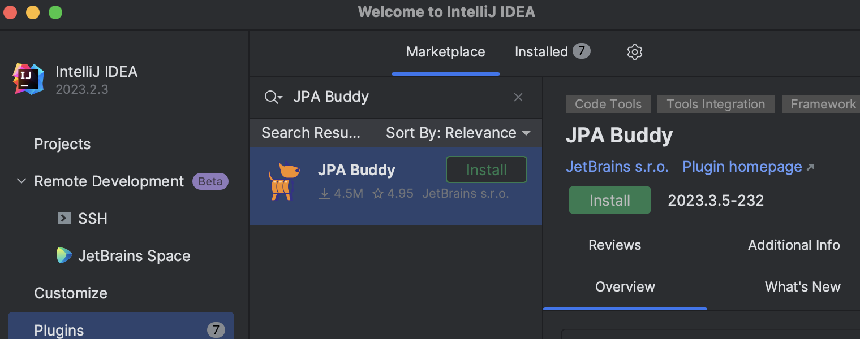Open the plugin settings gear menu
This screenshot has height=339, width=860.
635,52
